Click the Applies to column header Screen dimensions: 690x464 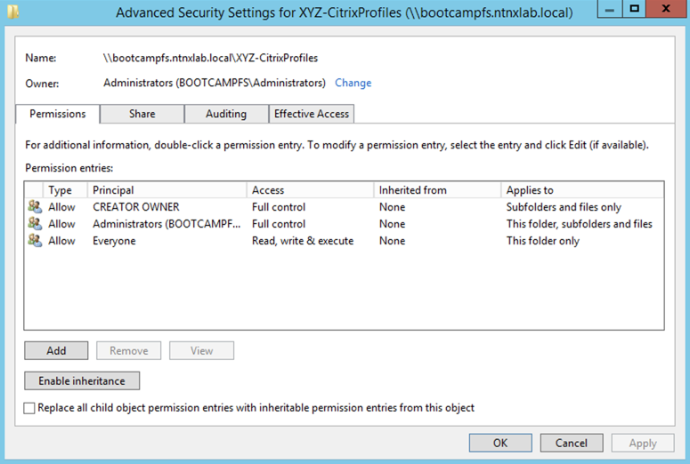click(x=582, y=190)
